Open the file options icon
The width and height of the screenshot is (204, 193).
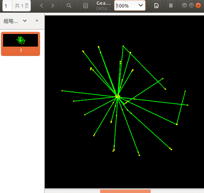tap(156, 6)
